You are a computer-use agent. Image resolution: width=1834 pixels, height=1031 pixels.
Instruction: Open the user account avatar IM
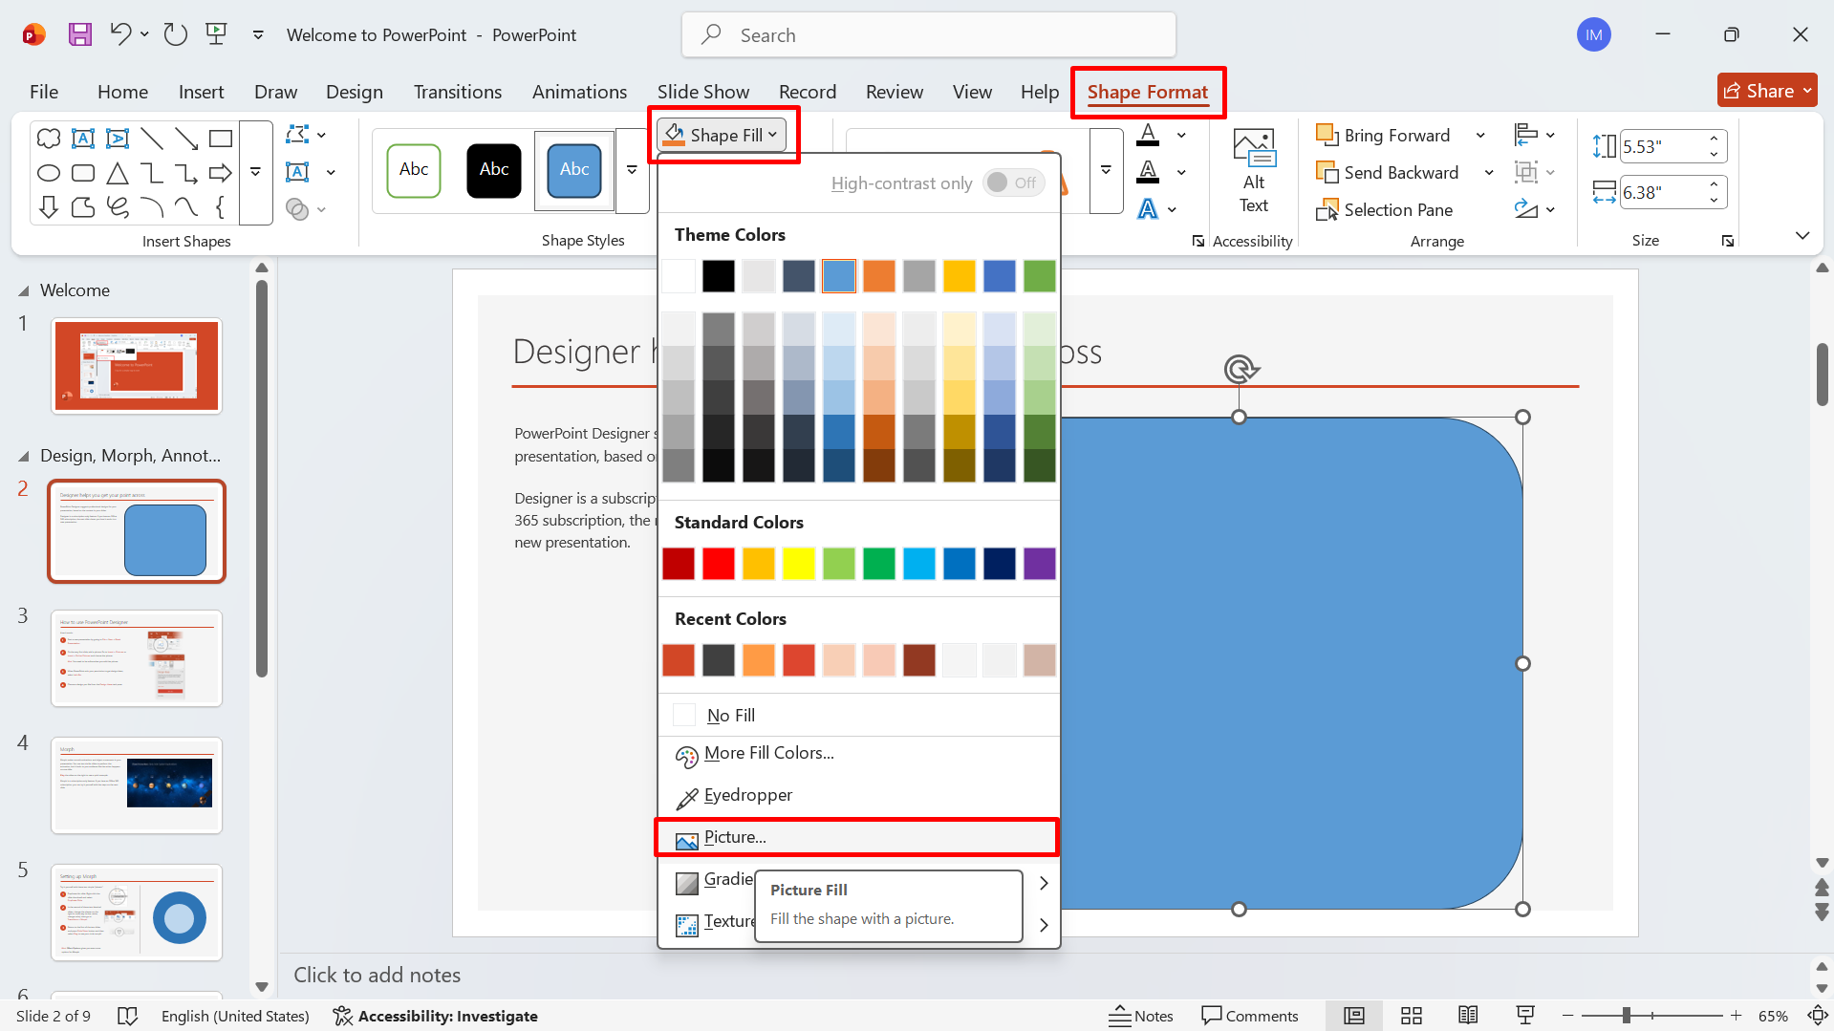1593,35
